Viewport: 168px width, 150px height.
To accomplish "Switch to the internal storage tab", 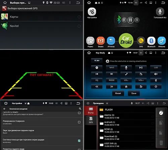I will point(91,111).
